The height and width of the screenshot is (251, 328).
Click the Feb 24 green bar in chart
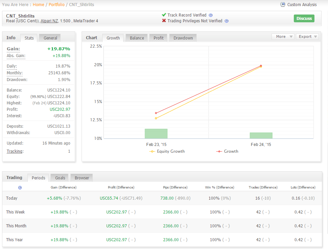tap(261, 135)
